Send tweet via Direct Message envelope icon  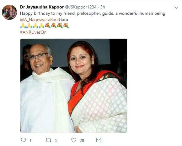99,140
